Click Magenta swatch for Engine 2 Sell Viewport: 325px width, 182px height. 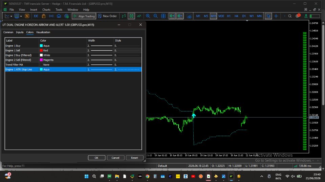41,60
